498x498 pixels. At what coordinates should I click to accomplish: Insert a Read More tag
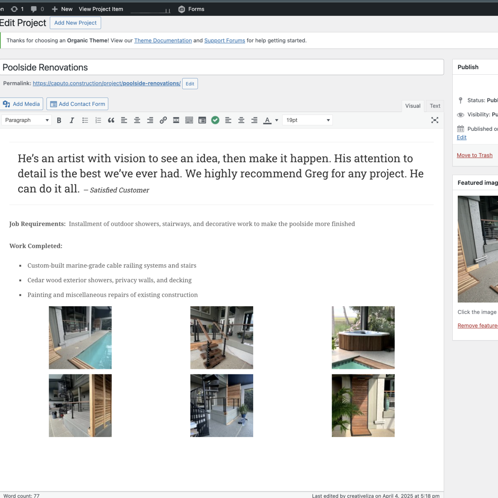(176, 120)
